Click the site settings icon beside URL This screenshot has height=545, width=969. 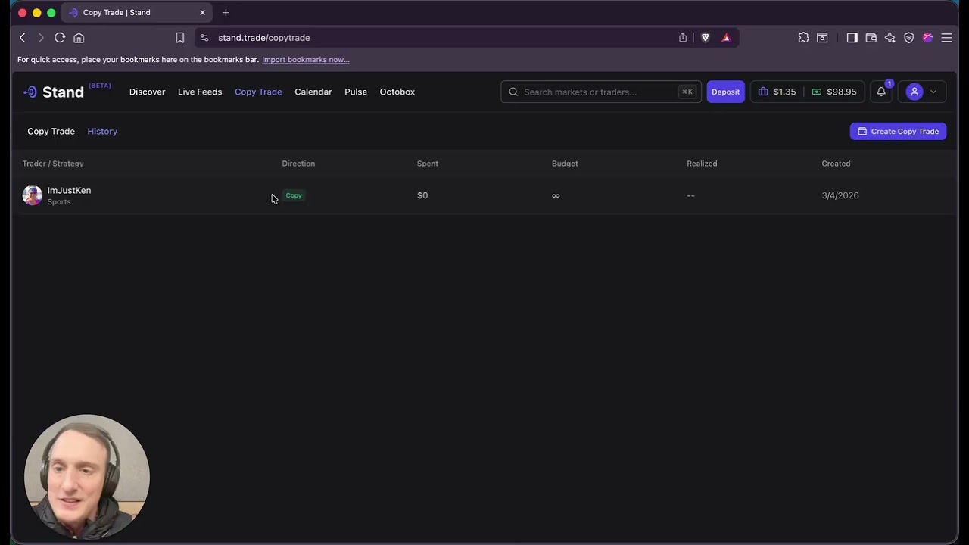pos(204,38)
